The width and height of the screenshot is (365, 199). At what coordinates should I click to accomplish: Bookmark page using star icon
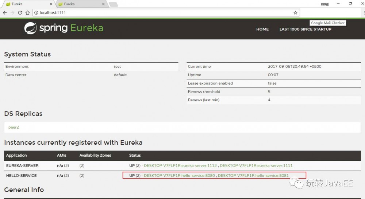point(295,12)
